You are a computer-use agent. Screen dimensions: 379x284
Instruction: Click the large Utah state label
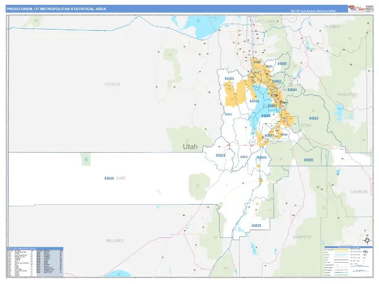190,147
